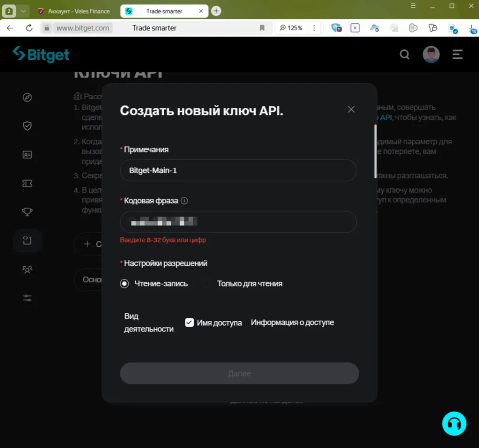Open Identity Verification ID-card icon
This screenshot has height=448, width=479.
coord(27,154)
